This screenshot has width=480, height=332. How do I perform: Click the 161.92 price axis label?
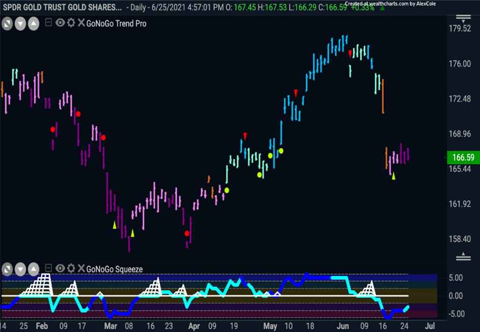(x=460, y=204)
